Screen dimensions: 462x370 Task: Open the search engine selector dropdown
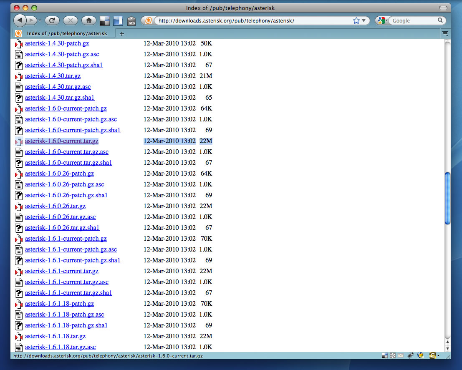[x=386, y=20]
